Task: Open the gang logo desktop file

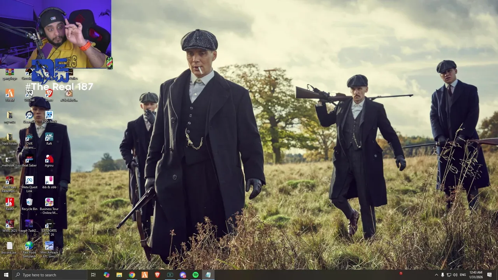Action: coord(10,74)
